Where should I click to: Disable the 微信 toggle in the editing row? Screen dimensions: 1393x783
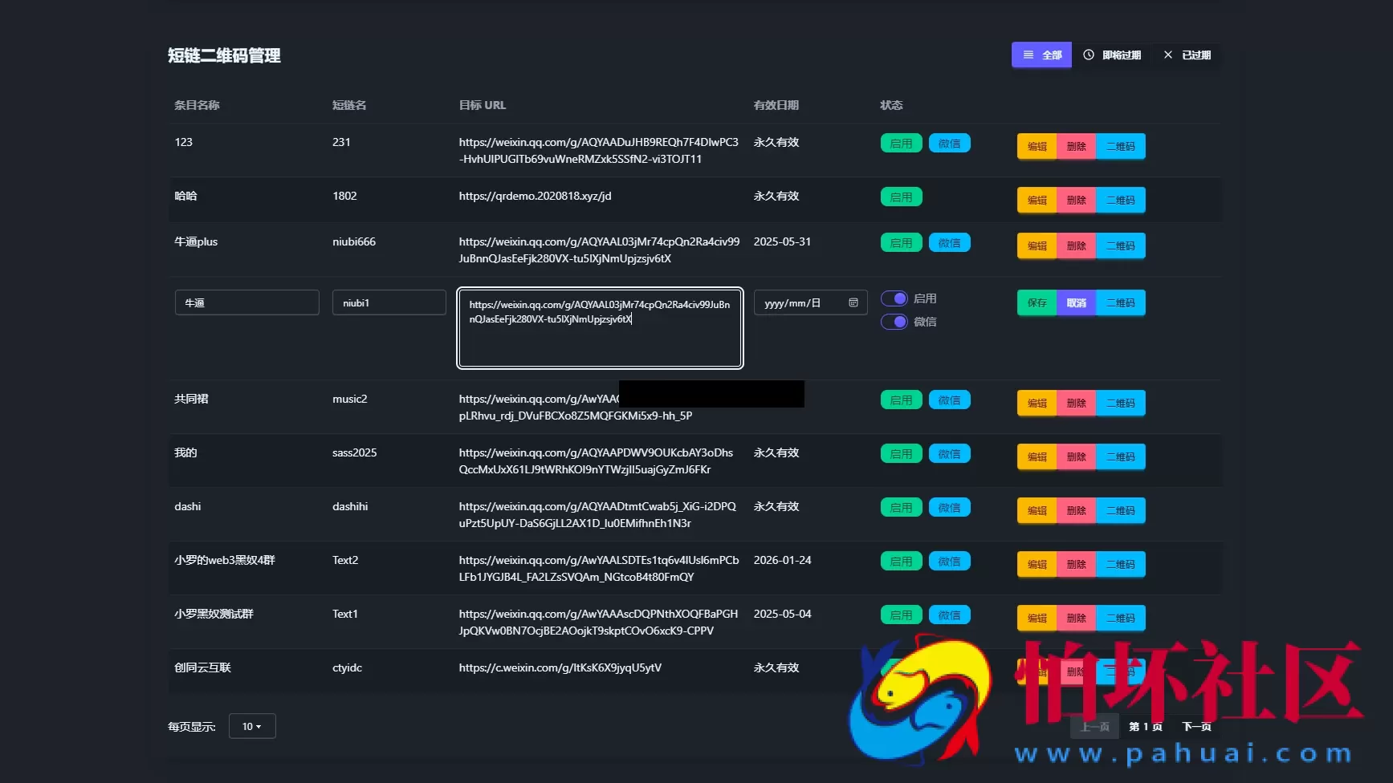click(894, 322)
